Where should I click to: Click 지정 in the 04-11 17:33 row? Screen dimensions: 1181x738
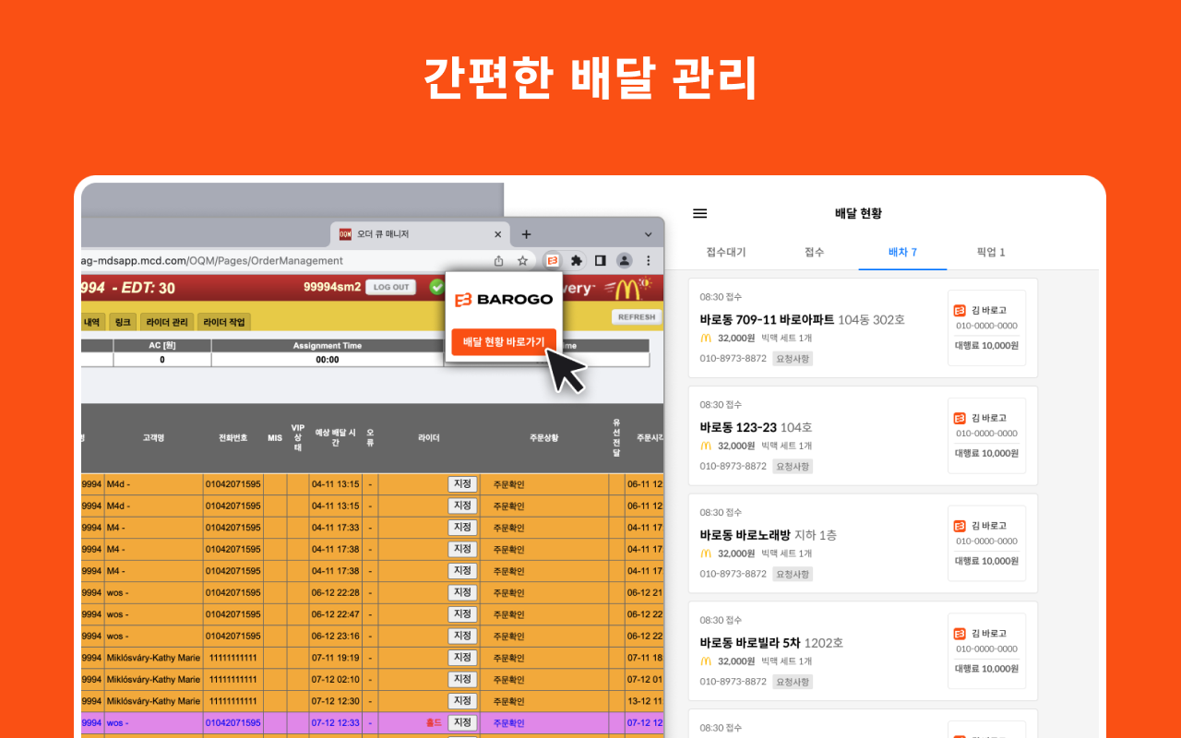(462, 528)
